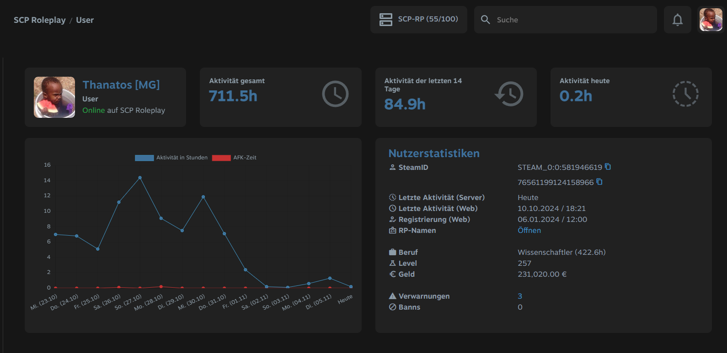The width and height of the screenshot is (727, 353).
Task: Click the notification bell icon
Action: tap(678, 20)
